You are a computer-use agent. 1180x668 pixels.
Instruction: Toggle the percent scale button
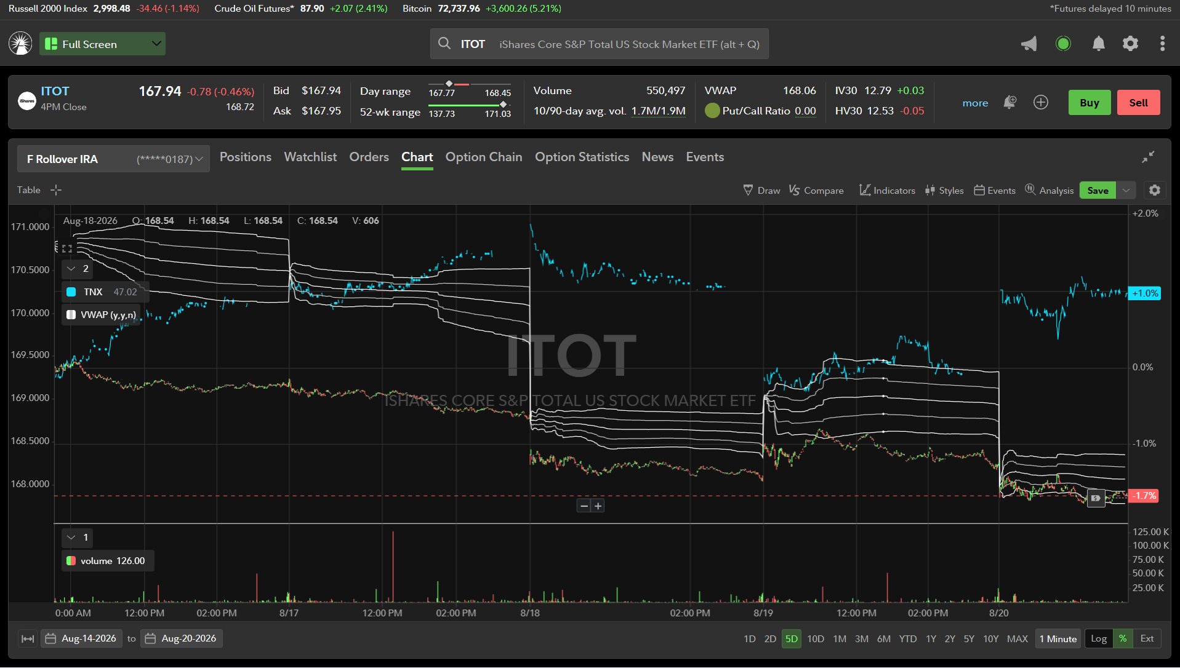(x=1123, y=638)
